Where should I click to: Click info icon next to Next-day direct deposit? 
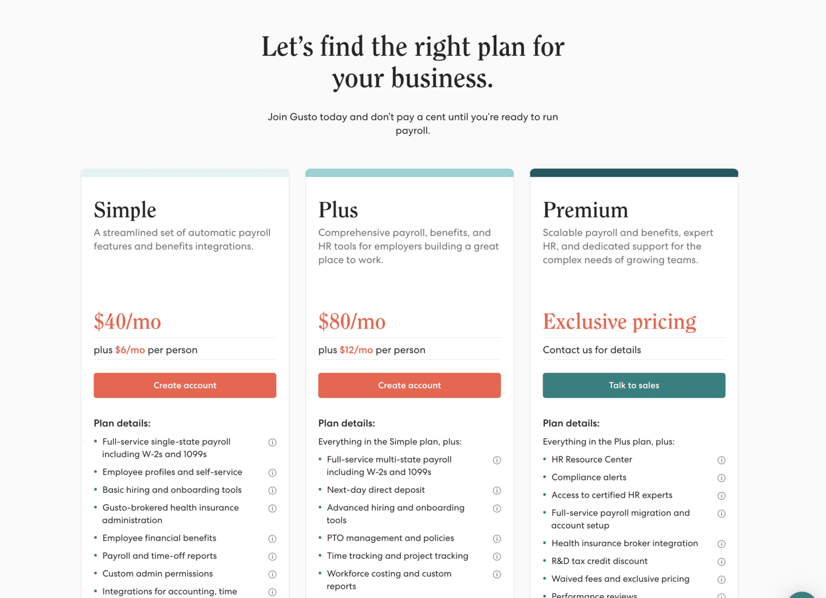pyautogui.click(x=497, y=490)
